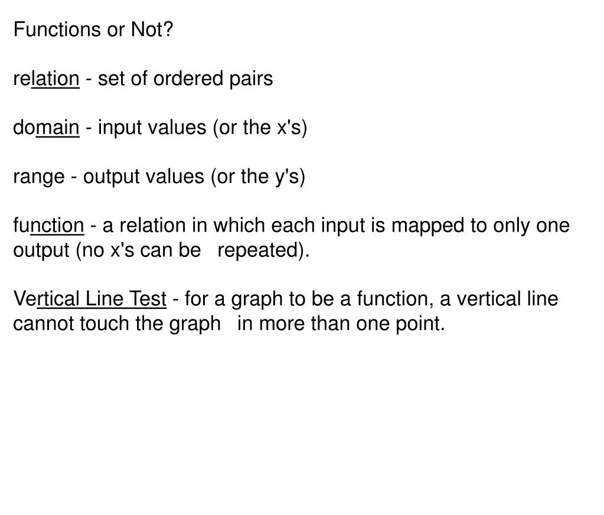Click the 'Functions or Not?' title
Viewport: 604px width, 515px height.
(x=93, y=30)
